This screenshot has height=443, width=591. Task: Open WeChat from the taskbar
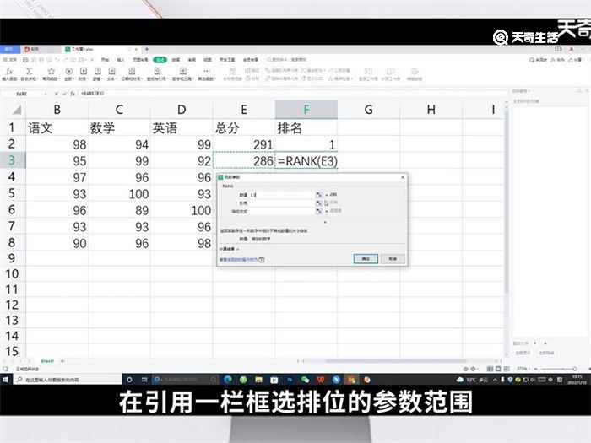pyautogui.click(x=305, y=380)
